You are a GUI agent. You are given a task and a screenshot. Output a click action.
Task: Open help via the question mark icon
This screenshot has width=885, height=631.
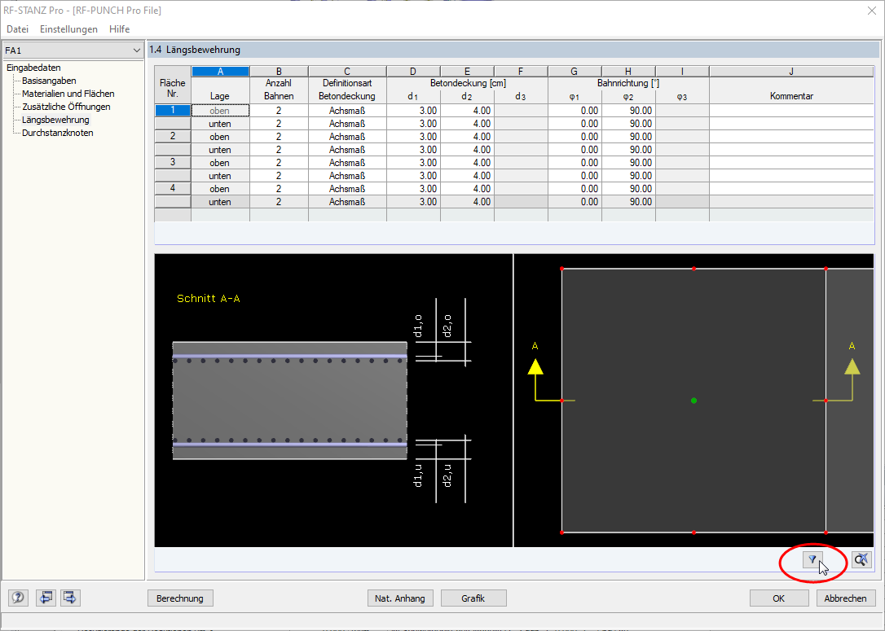tap(17, 598)
